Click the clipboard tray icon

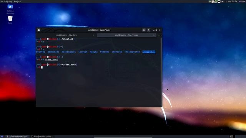pos(213,2)
